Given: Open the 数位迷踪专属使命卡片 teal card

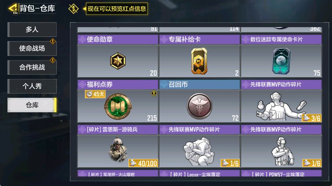Looking at the screenshot, I should (281, 61).
